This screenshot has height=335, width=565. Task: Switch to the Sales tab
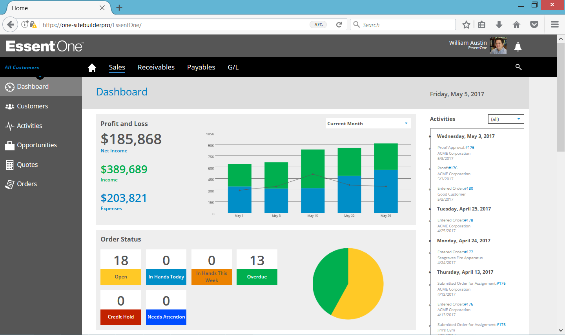(117, 67)
